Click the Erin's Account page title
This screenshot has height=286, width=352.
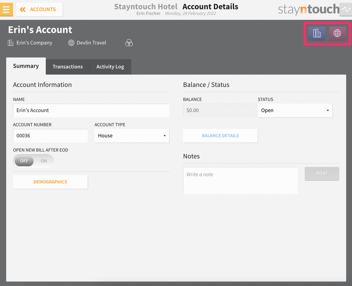(x=40, y=30)
